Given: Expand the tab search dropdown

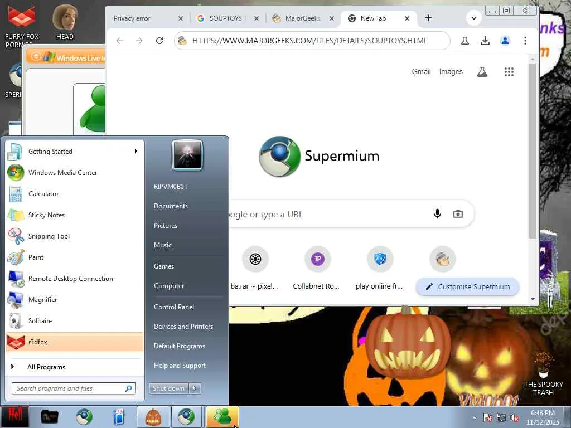Looking at the screenshot, I should (x=474, y=18).
